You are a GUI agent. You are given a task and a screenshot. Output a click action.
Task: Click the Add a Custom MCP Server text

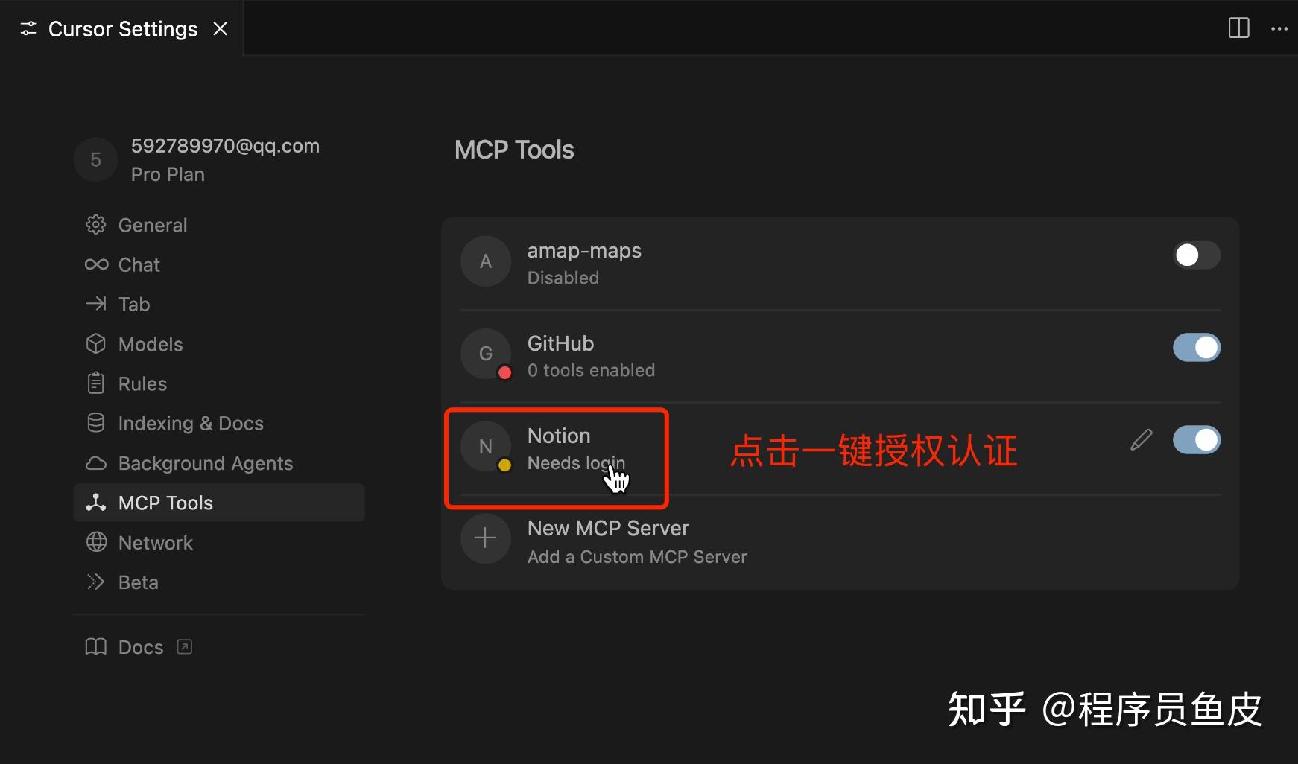pos(637,557)
